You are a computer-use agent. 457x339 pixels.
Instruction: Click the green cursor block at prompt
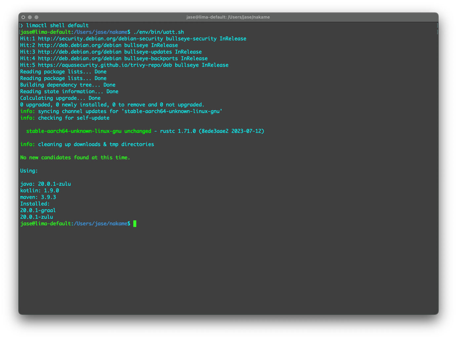click(x=135, y=224)
